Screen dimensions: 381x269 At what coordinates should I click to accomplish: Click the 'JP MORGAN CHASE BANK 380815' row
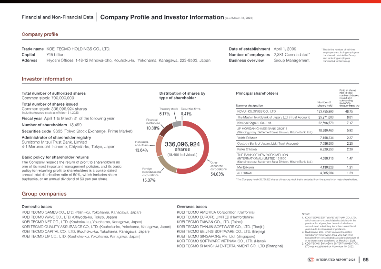[x=297, y=130]
